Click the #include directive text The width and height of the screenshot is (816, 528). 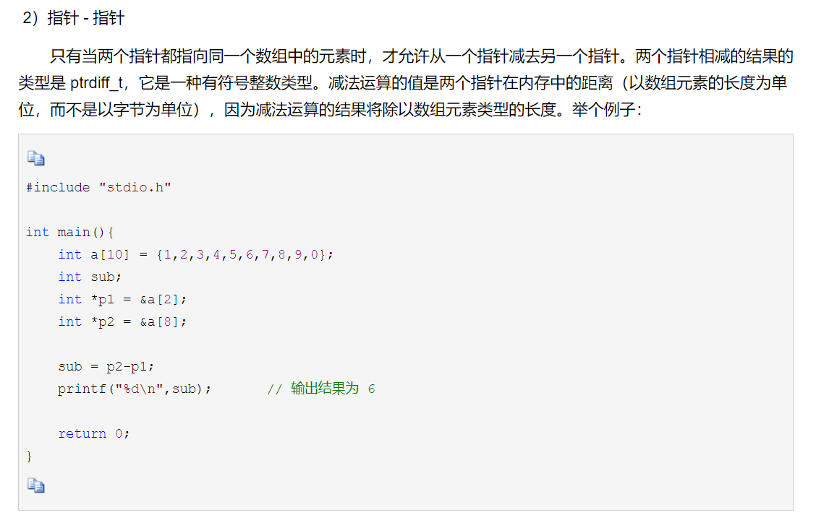coord(58,187)
